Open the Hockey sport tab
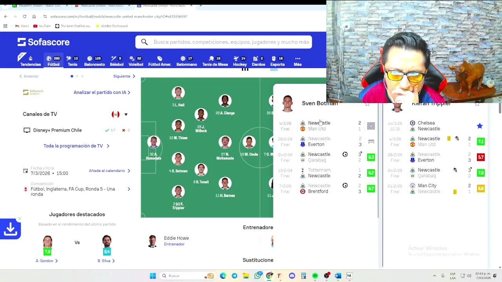This screenshot has height=282, width=502. (240, 61)
